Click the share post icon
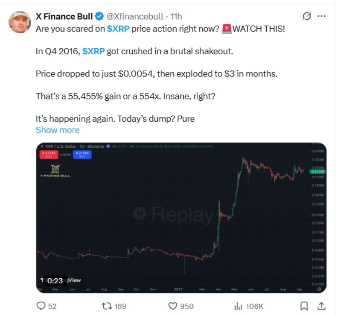The height and width of the screenshot is (315, 352). click(322, 306)
